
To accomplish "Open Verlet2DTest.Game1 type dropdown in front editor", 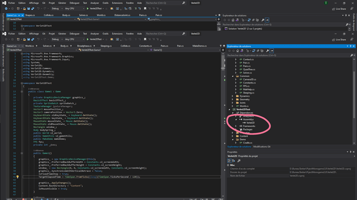I will (x=113, y=50).
